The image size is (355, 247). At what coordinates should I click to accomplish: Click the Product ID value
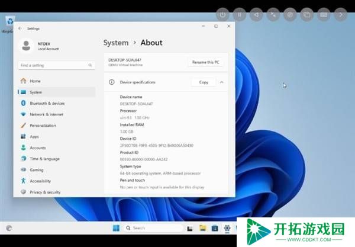coord(144,159)
